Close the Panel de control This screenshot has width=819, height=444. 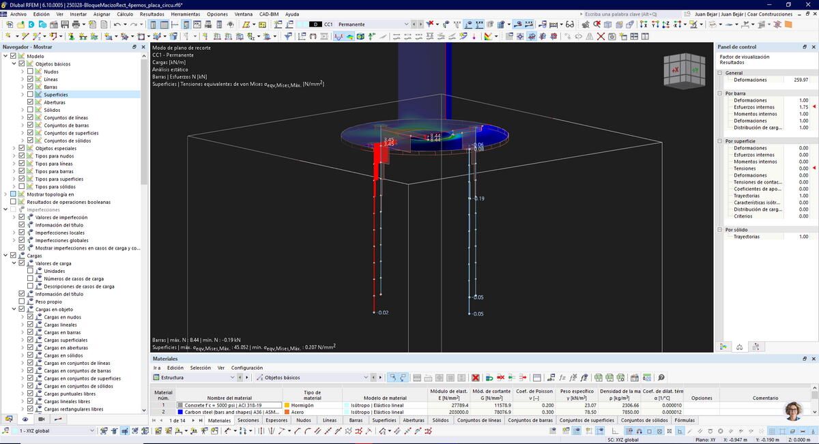812,47
